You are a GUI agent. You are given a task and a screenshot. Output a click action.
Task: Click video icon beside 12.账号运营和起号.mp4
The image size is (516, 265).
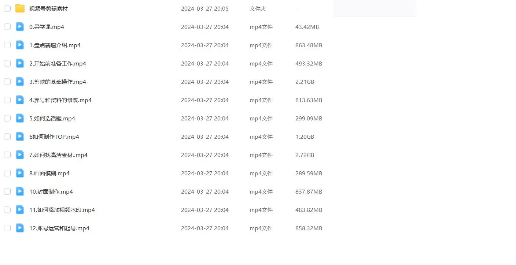[x=20, y=228]
